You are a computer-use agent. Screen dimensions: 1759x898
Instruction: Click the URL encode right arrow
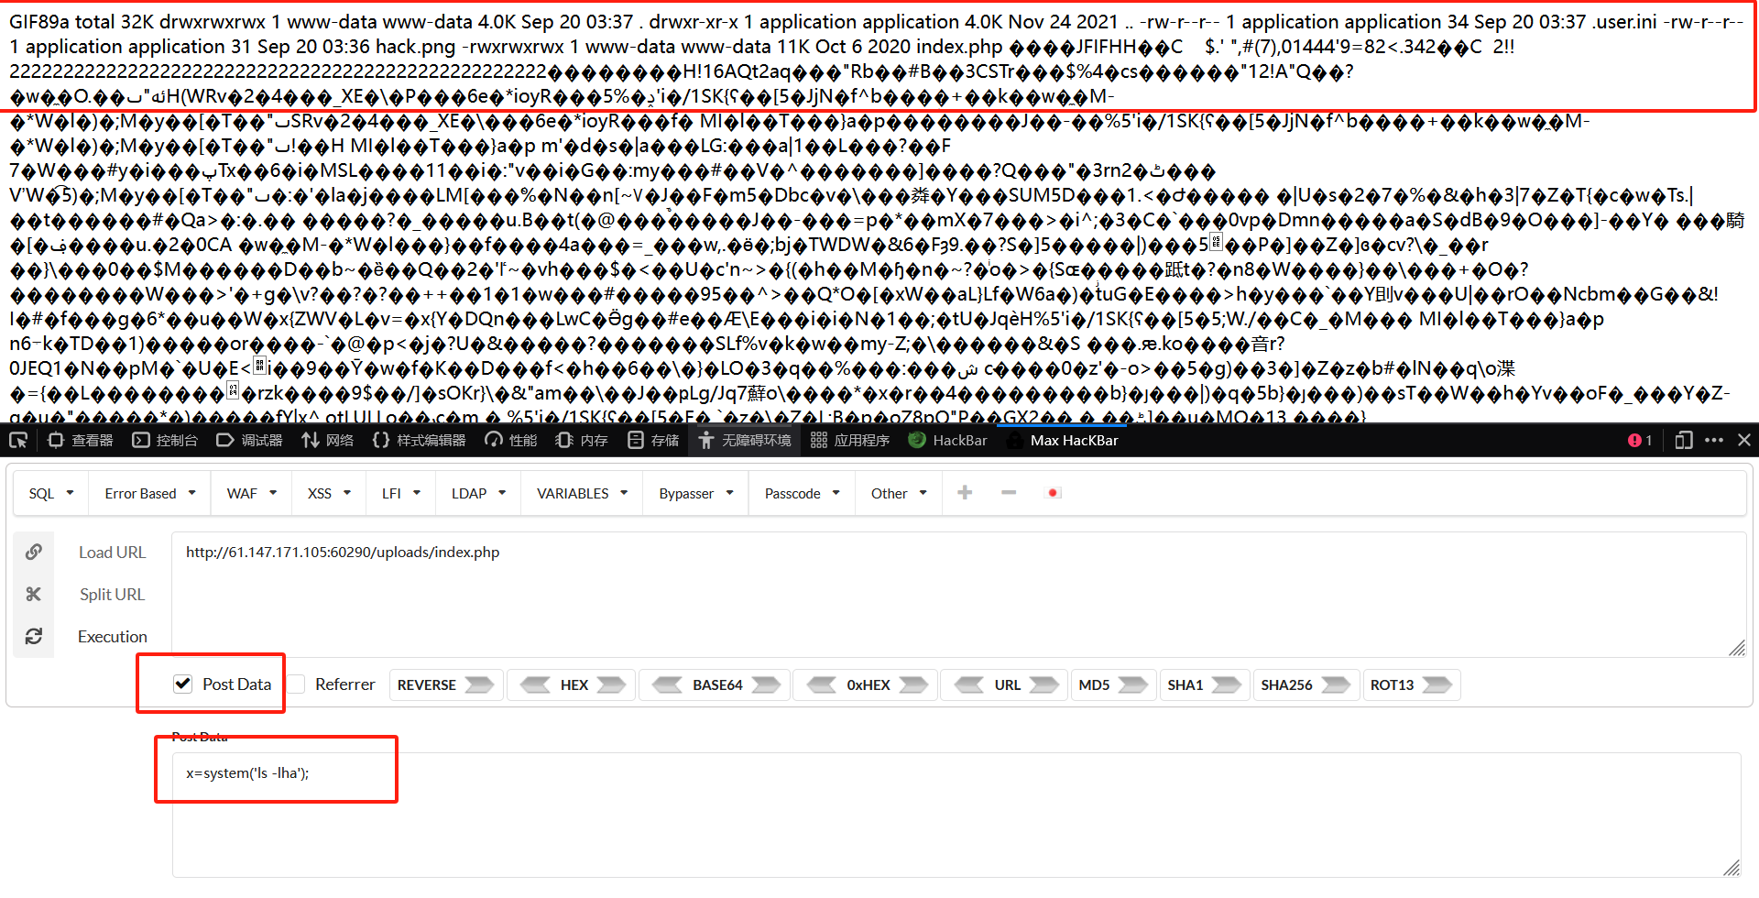pyautogui.click(x=1043, y=684)
